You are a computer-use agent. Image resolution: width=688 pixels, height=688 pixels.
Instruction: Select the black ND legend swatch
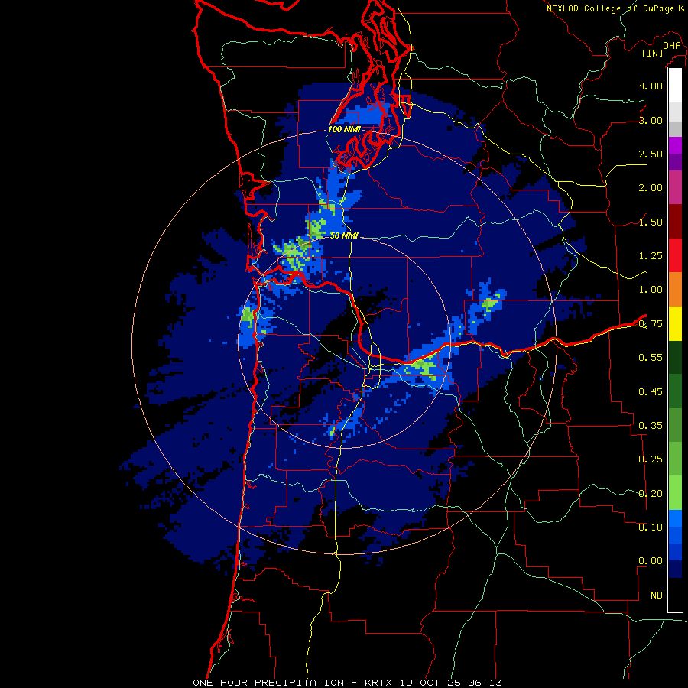(675, 595)
